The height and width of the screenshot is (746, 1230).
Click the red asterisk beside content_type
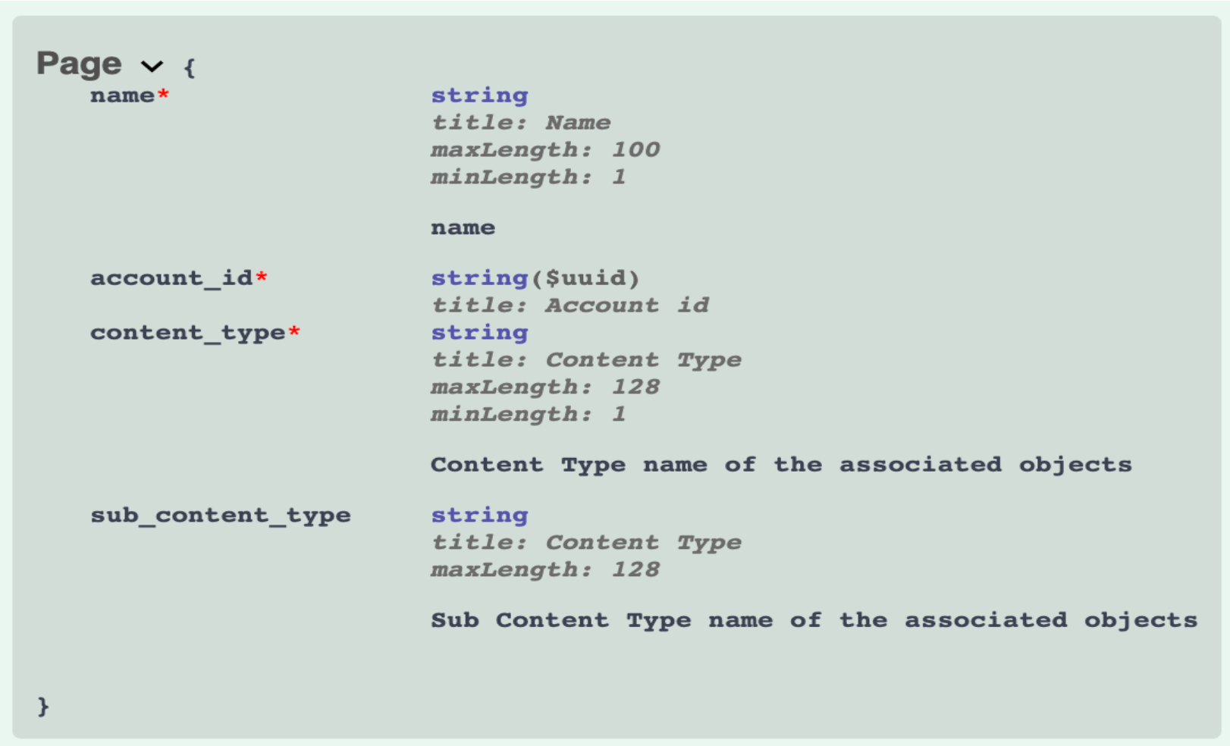(x=294, y=331)
